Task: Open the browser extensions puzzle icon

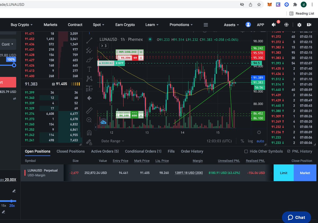Action: pos(295,4)
